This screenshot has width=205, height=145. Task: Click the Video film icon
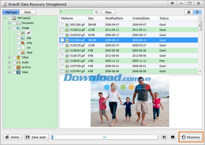18,72
